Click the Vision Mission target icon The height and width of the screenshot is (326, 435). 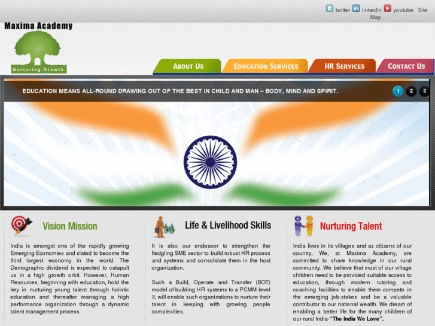click(x=22, y=226)
